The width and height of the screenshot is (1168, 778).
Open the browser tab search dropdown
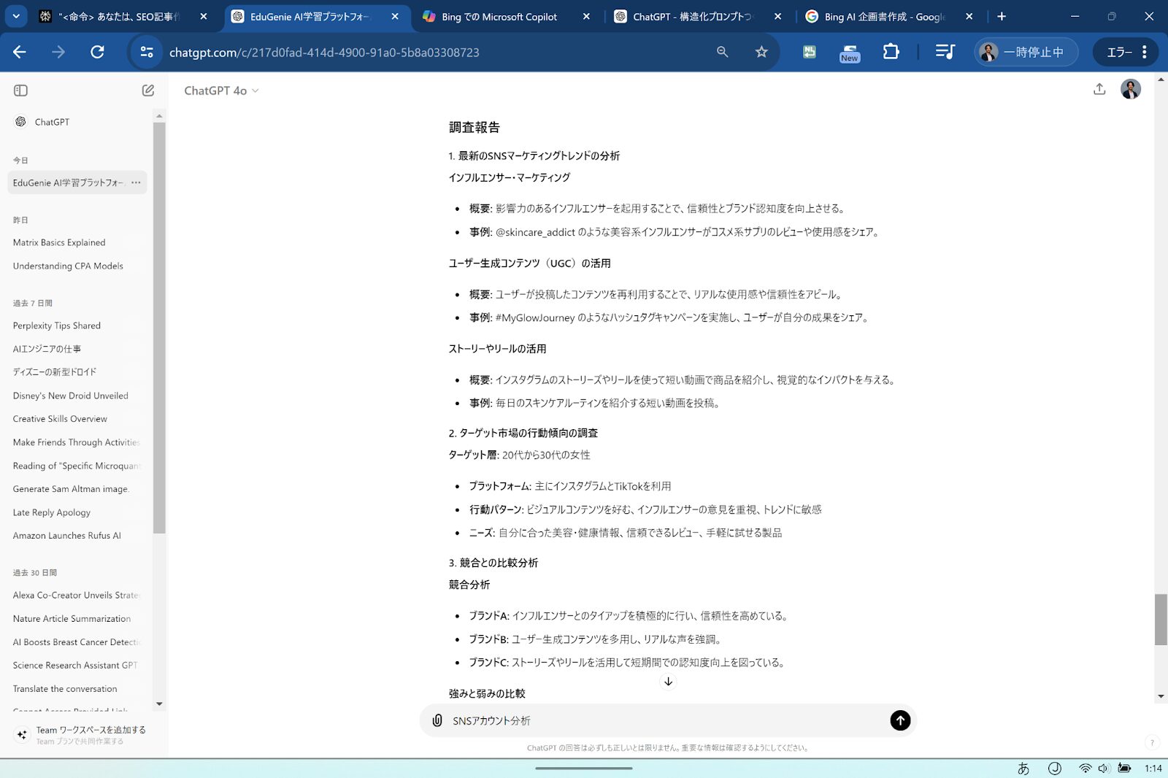(16, 16)
